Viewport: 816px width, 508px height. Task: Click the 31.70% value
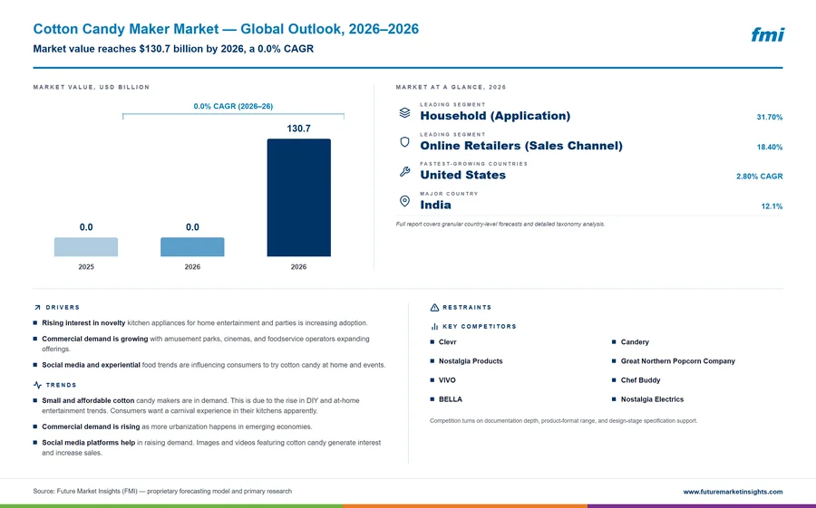click(x=769, y=118)
